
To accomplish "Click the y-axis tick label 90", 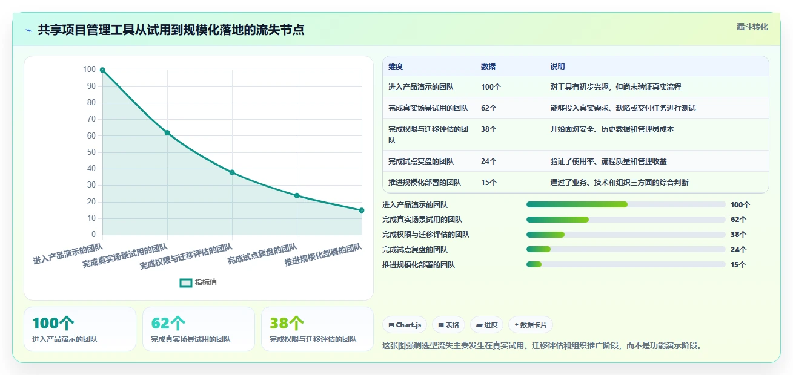I will 91,86.
